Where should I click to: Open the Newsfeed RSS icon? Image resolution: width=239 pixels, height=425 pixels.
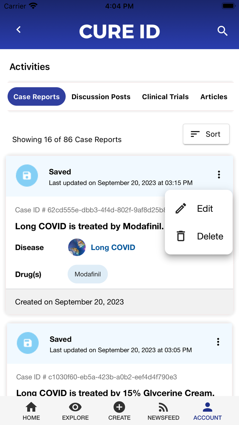click(x=163, y=407)
